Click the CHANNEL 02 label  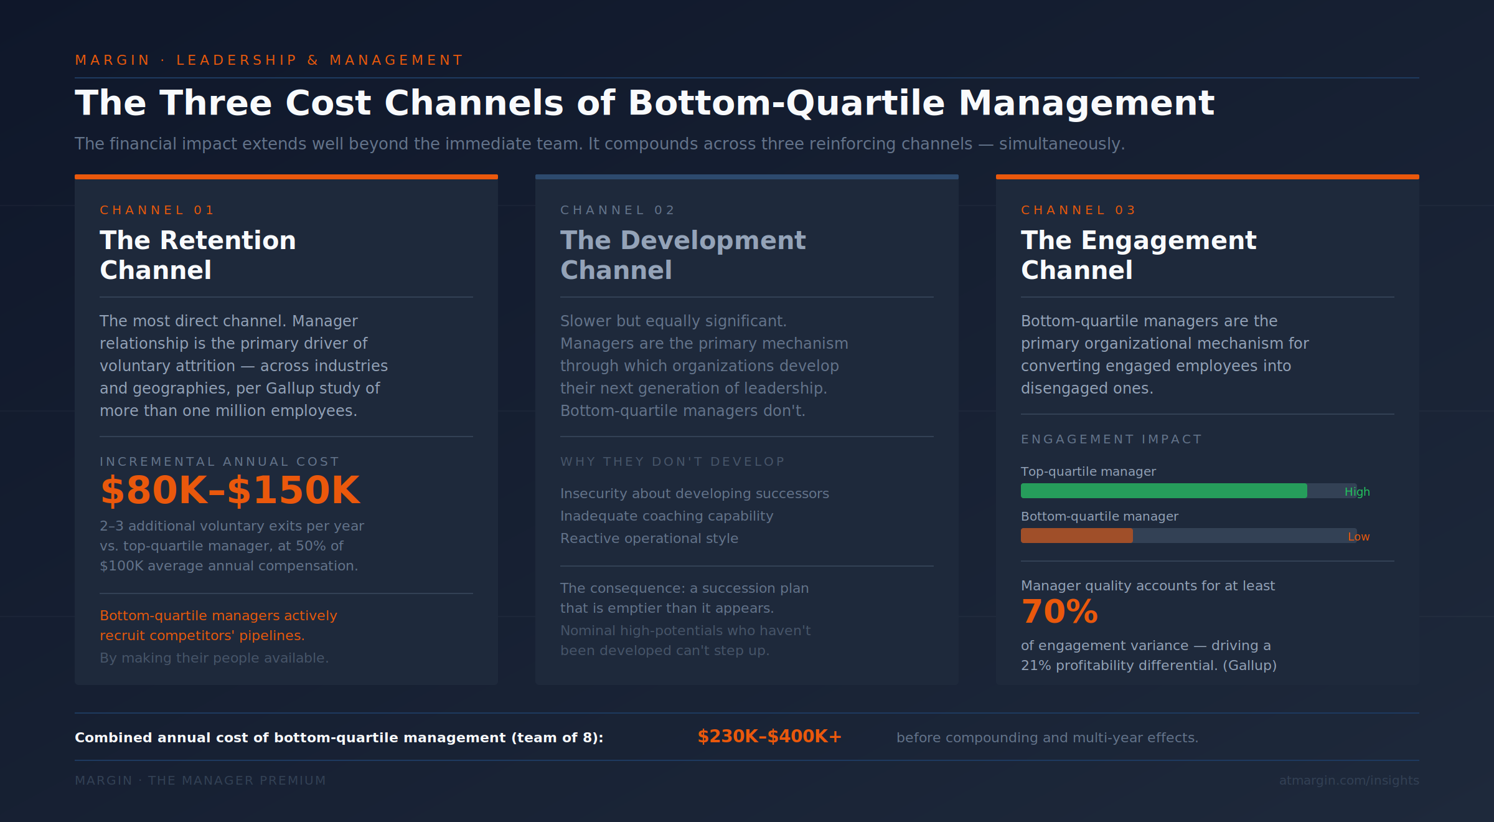point(617,210)
